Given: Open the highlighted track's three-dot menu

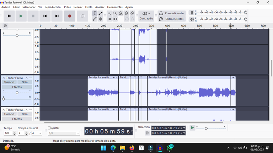Looking at the screenshot, I should pos(31,78).
